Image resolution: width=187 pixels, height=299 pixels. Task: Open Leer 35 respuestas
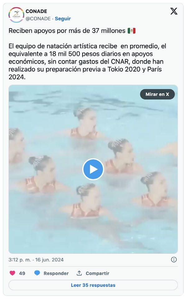click(93, 285)
